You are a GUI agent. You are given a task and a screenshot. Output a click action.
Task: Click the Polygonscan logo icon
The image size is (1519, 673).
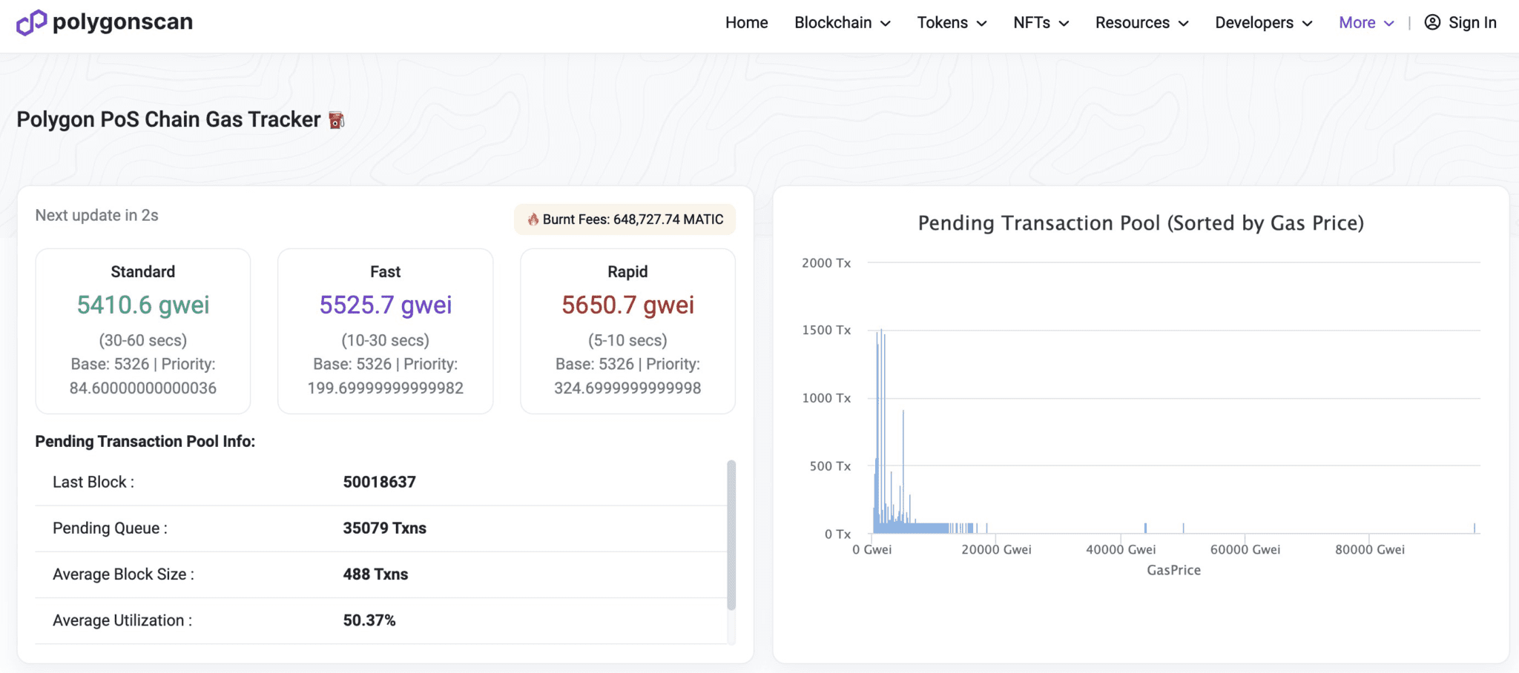point(31,23)
